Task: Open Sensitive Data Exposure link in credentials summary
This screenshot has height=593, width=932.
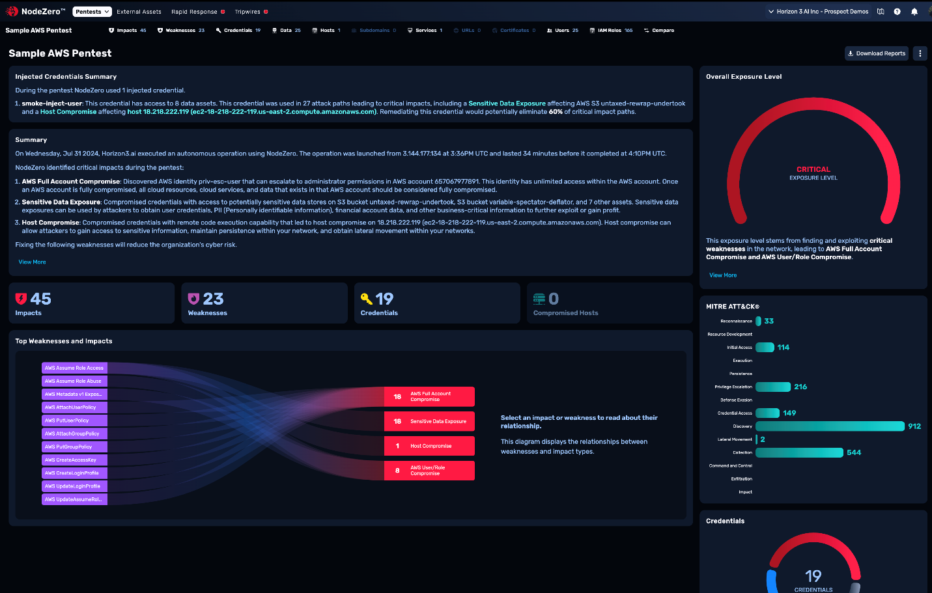Action: [x=507, y=103]
